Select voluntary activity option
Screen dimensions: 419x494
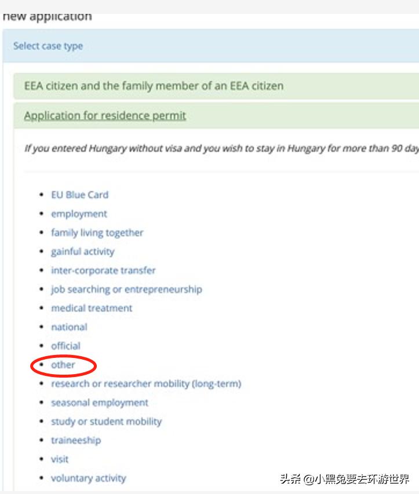88,478
